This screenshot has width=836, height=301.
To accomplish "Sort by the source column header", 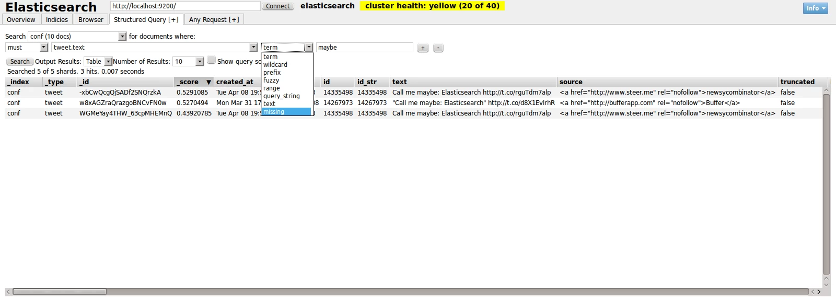I will click(668, 82).
